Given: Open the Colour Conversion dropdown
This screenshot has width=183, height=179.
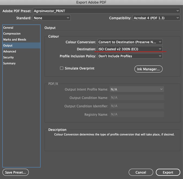Looking at the screenshot, I should [x=130, y=42].
